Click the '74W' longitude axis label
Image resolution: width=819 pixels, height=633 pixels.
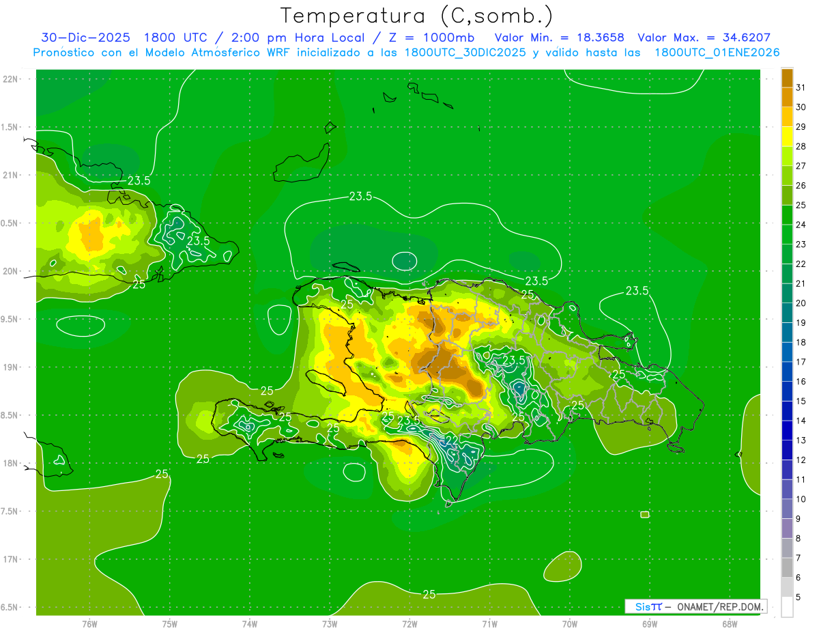(x=250, y=624)
